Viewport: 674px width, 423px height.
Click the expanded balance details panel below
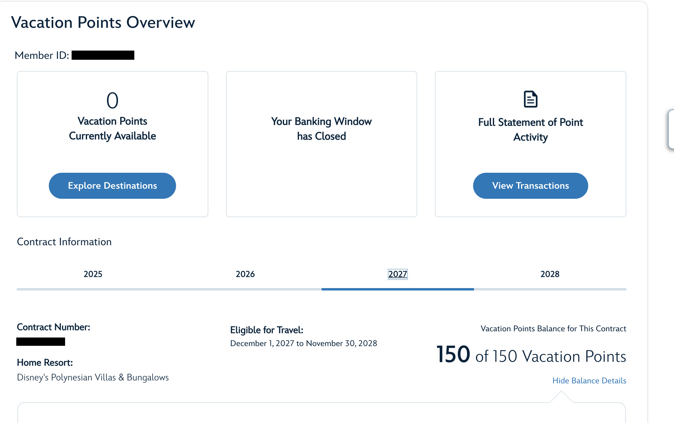[322, 413]
